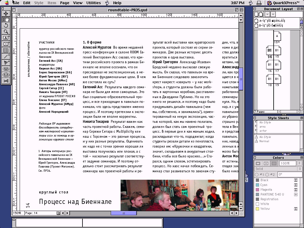The height and width of the screenshot is (228, 304).
Task: Select page 19 thumbnail in Document Layout
Action: click(x=277, y=79)
